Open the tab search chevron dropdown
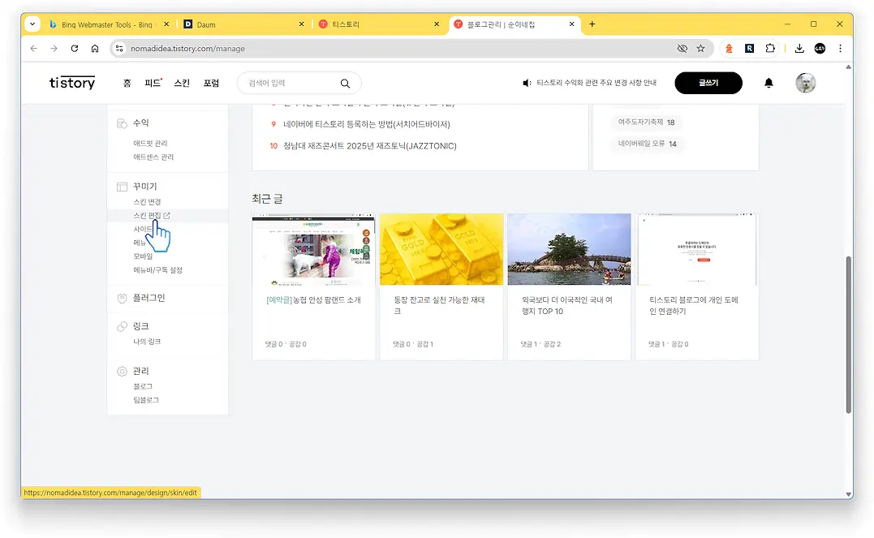This screenshot has width=874, height=538. click(x=31, y=24)
